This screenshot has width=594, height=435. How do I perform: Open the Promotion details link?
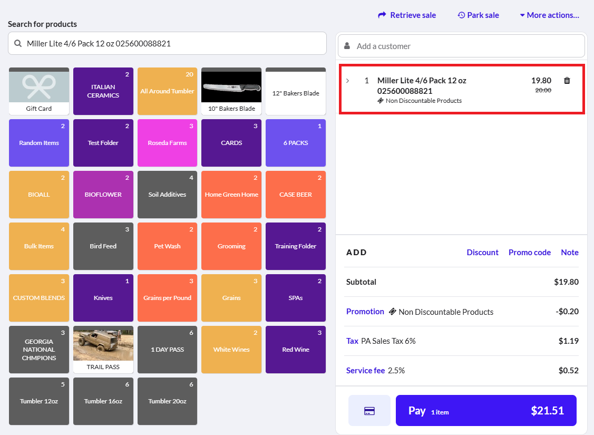click(x=365, y=312)
